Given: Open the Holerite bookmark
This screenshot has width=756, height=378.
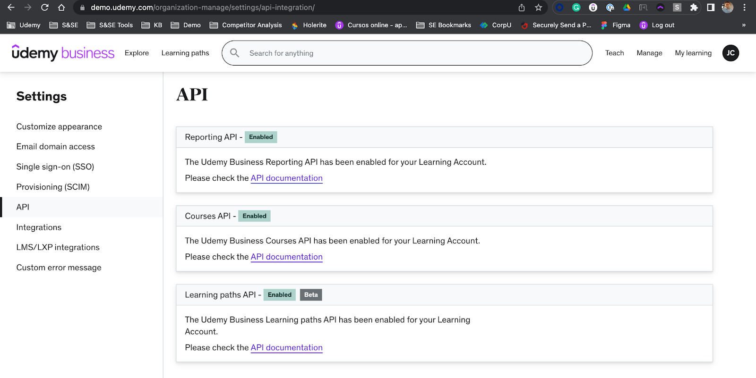Looking at the screenshot, I should coord(309,25).
